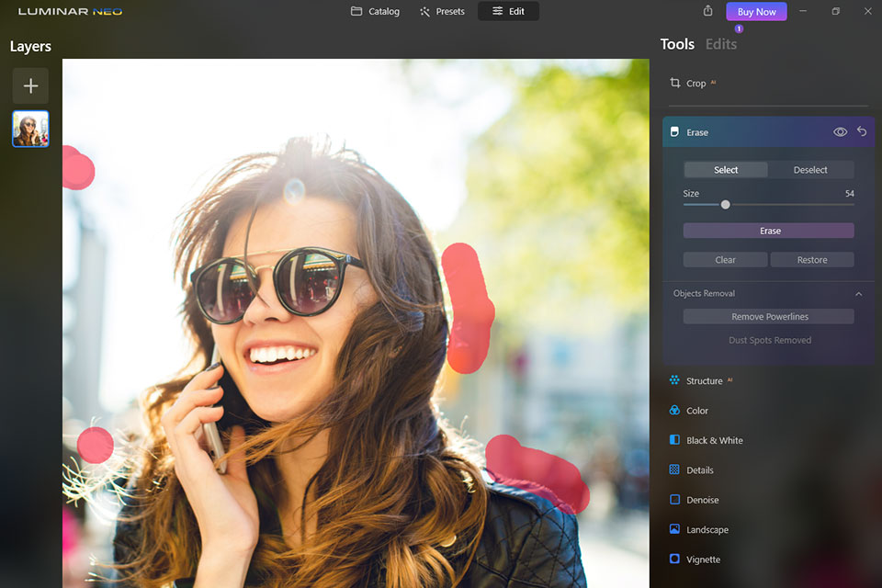882x588 pixels.
Task: Minimize the Luminar Neo window
Action: [x=803, y=11]
